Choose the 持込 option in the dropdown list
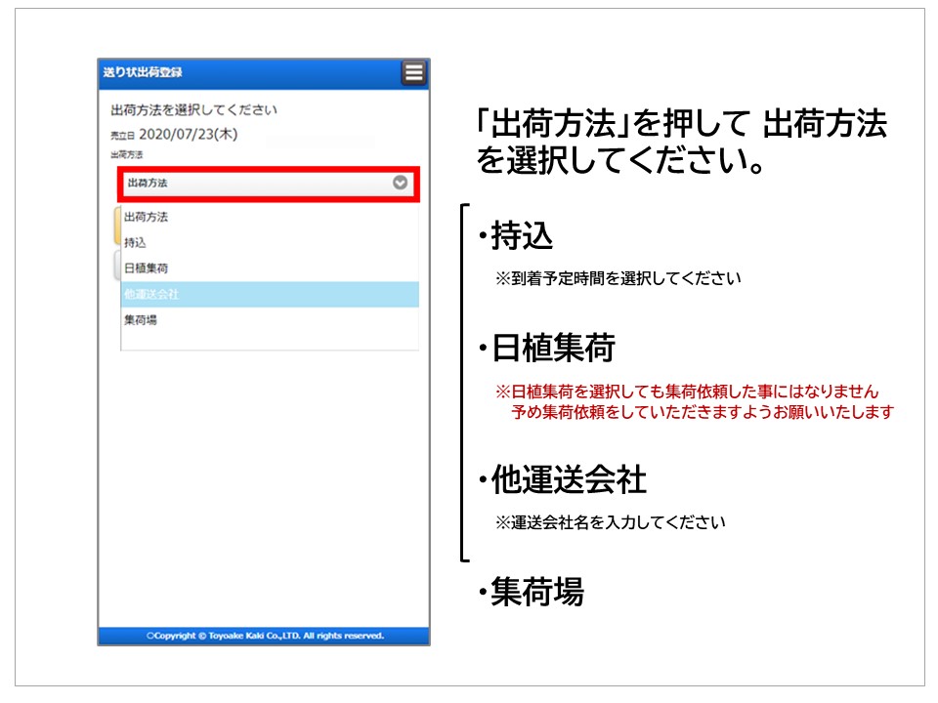The height and width of the screenshot is (703, 938). (x=136, y=242)
